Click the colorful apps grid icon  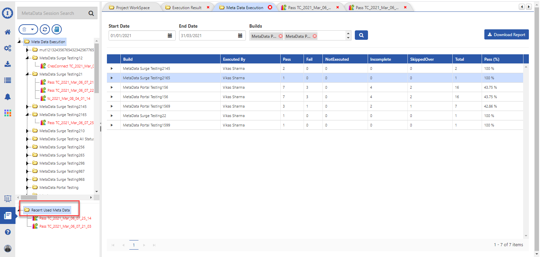7,113
